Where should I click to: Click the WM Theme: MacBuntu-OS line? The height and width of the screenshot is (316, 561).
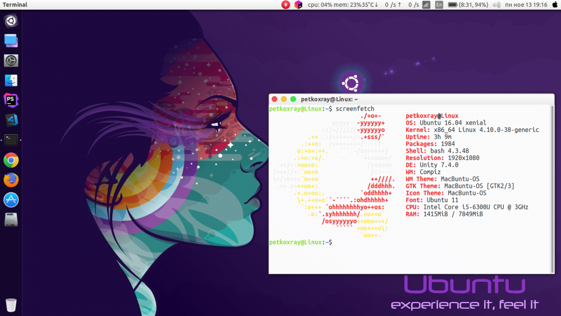pyautogui.click(x=443, y=179)
